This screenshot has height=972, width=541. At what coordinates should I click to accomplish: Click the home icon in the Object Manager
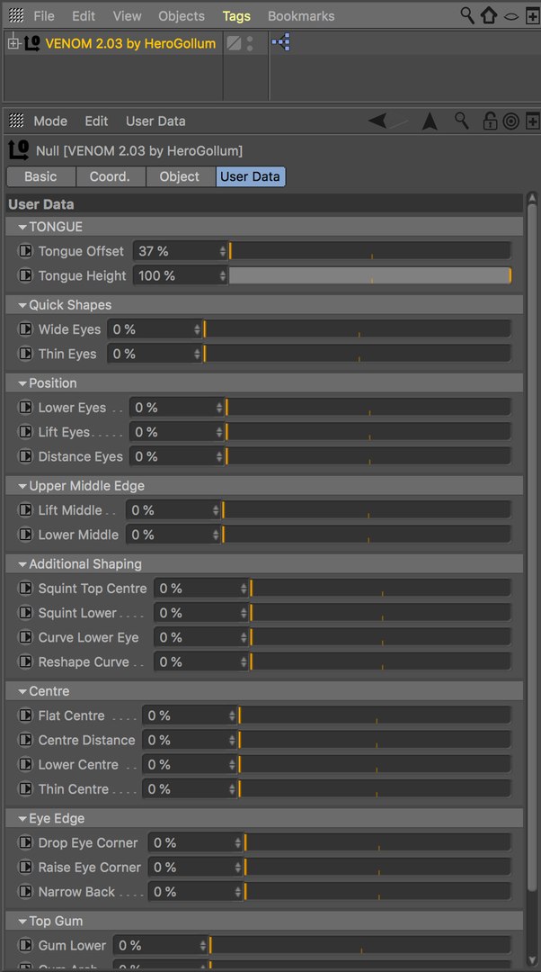coord(489,15)
